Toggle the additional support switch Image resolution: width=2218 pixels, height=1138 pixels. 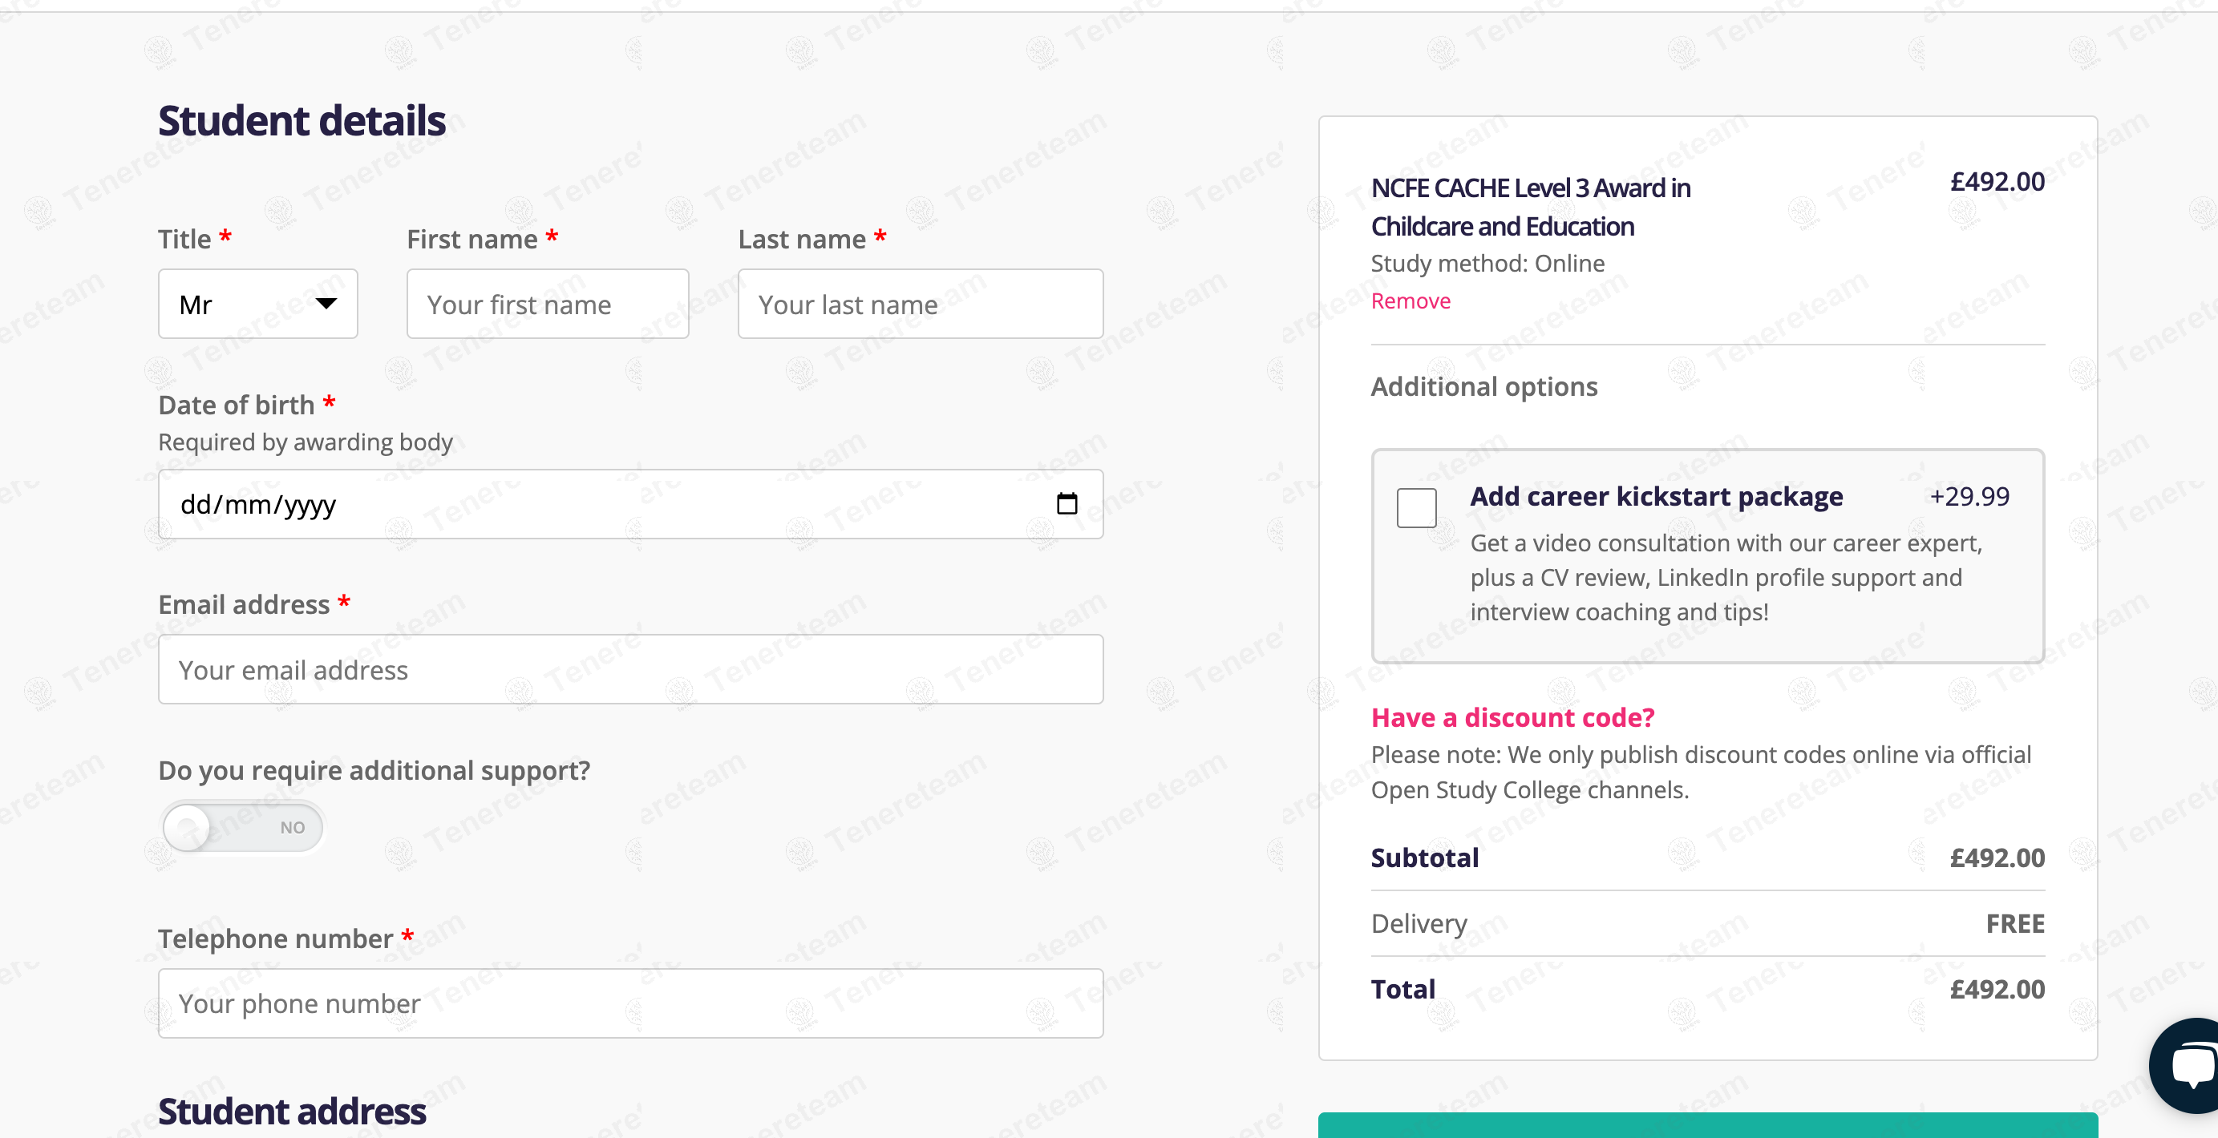point(243,827)
